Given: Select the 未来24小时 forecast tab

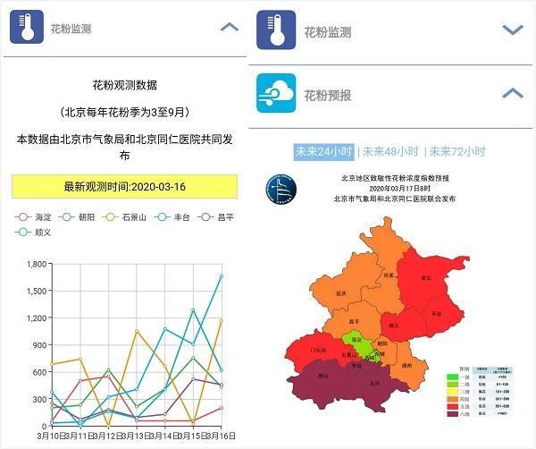Looking at the screenshot, I should point(324,151).
